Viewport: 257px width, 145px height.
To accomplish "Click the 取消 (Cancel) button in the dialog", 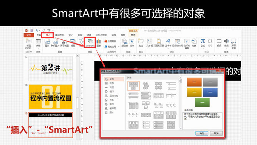I will pos(216,133).
